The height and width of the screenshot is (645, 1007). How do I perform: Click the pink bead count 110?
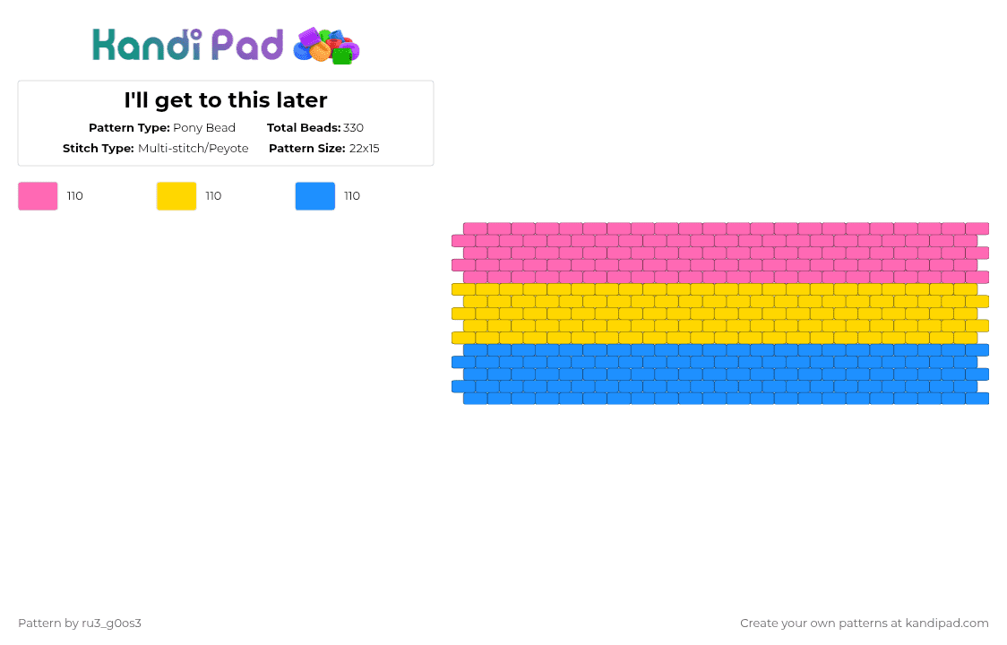(75, 196)
